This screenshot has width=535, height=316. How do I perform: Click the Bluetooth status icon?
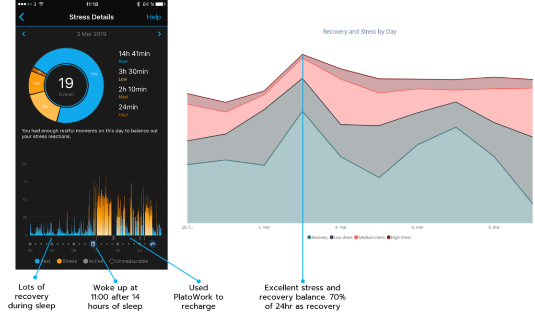tap(138, 4)
